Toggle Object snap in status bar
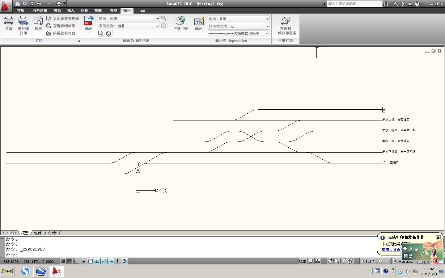Image resolution: width=445 pixels, height=278 pixels. 90,261
